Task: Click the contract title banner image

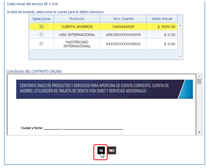Action: [105, 89]
